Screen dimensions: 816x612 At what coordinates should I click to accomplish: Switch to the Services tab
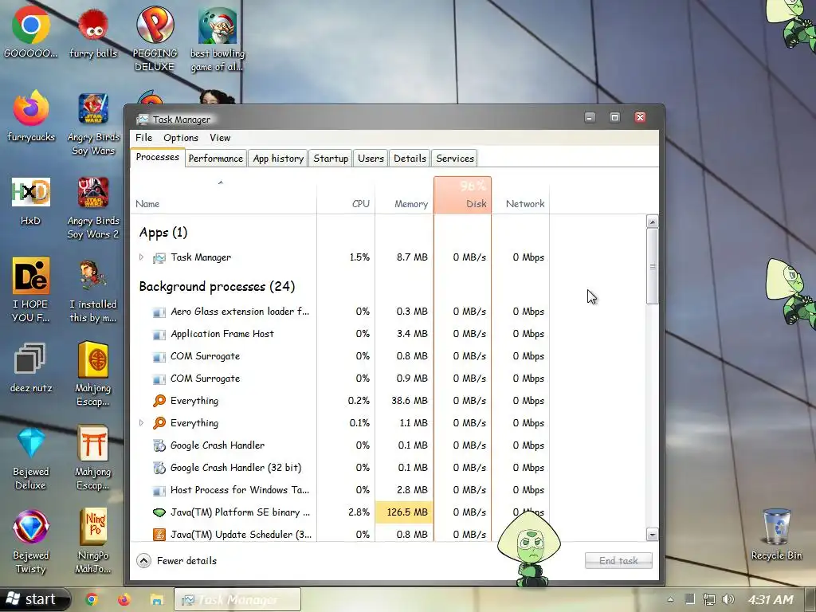(x=455, y=159)
